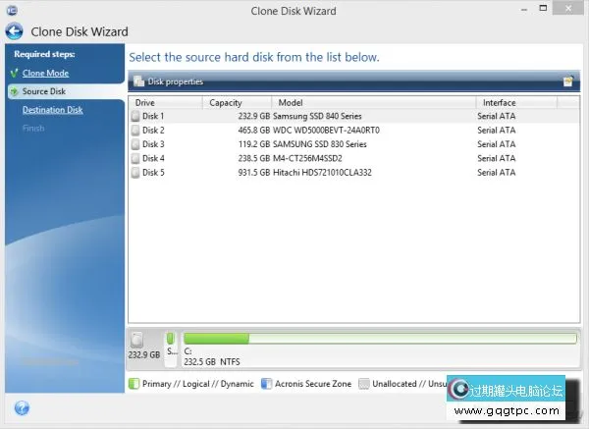Open Disk properties

coord(175,81)
